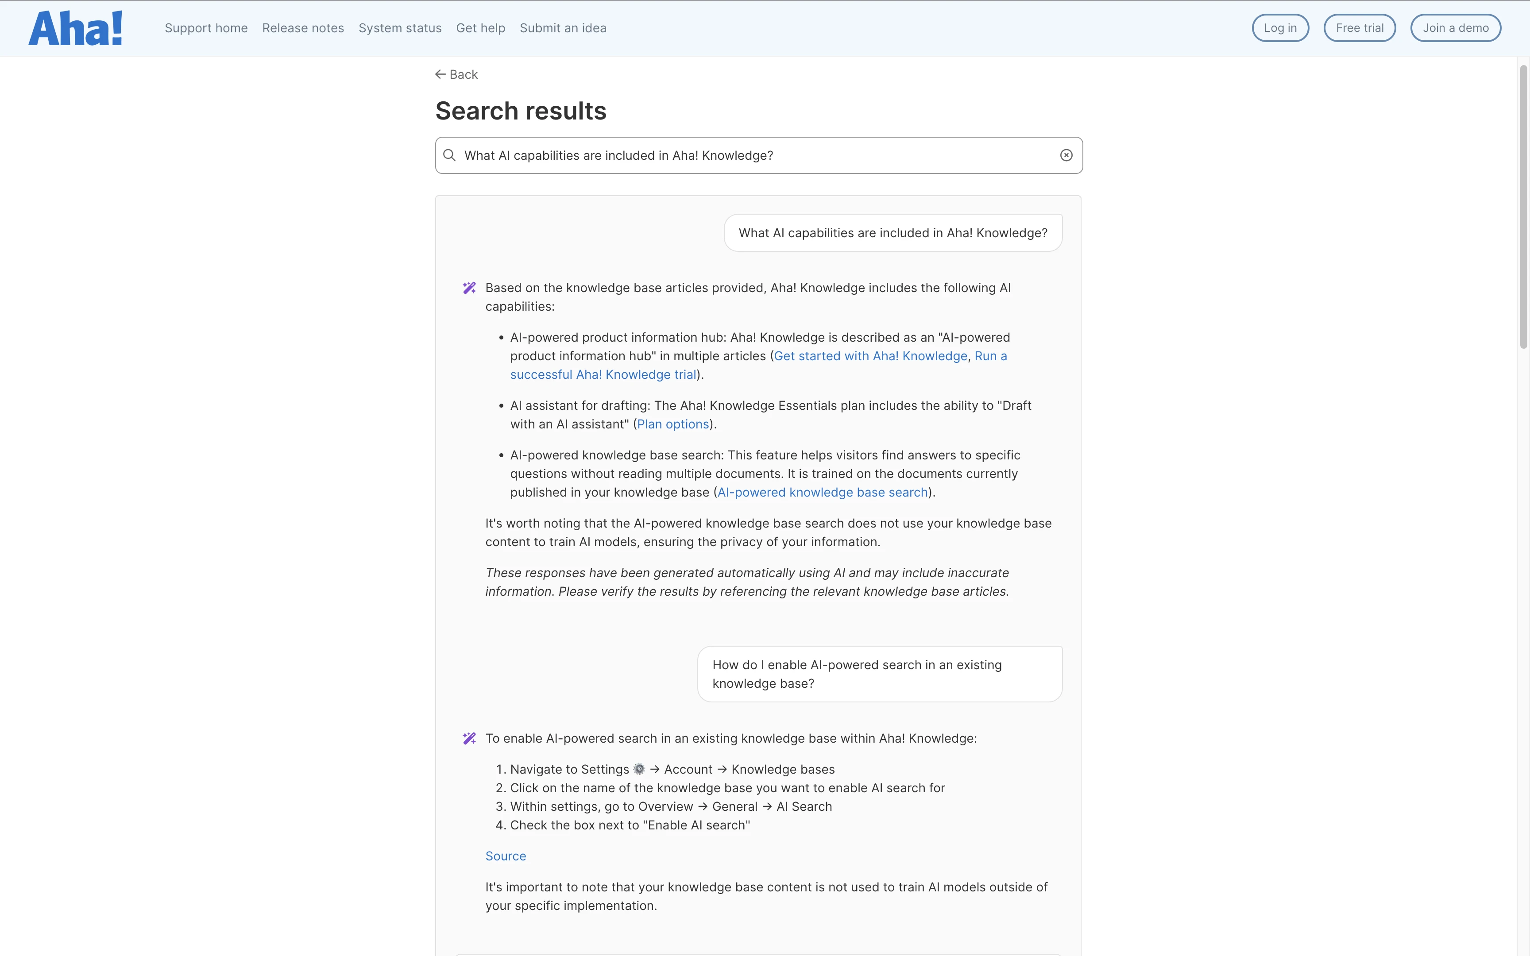
Task: Open the AI-powered knowledge base search link
Action: coord(822,493)
